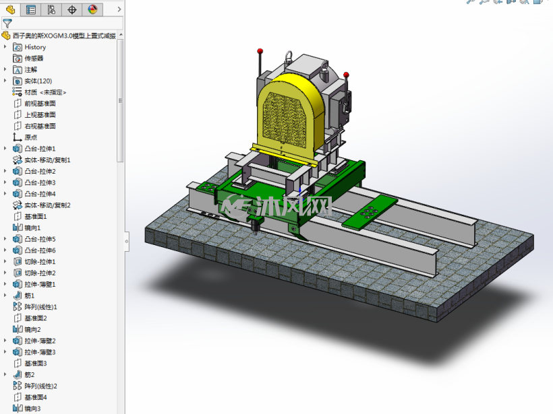Select the 镜向1 mirror feature icon
This screenshot has height=414, width=553.
click(x=18, y=228)
